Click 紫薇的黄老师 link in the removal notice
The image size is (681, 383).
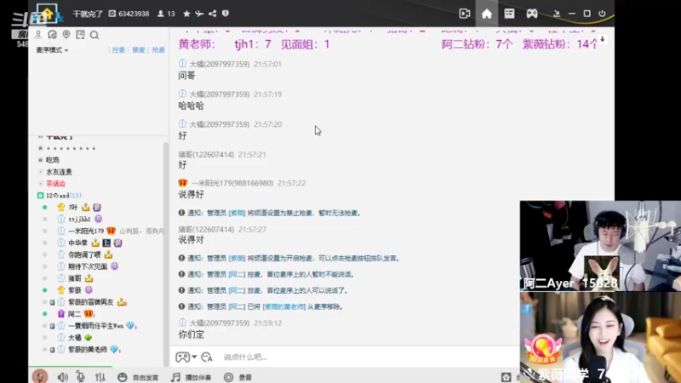pyautogui.click(x=284, y=306)
